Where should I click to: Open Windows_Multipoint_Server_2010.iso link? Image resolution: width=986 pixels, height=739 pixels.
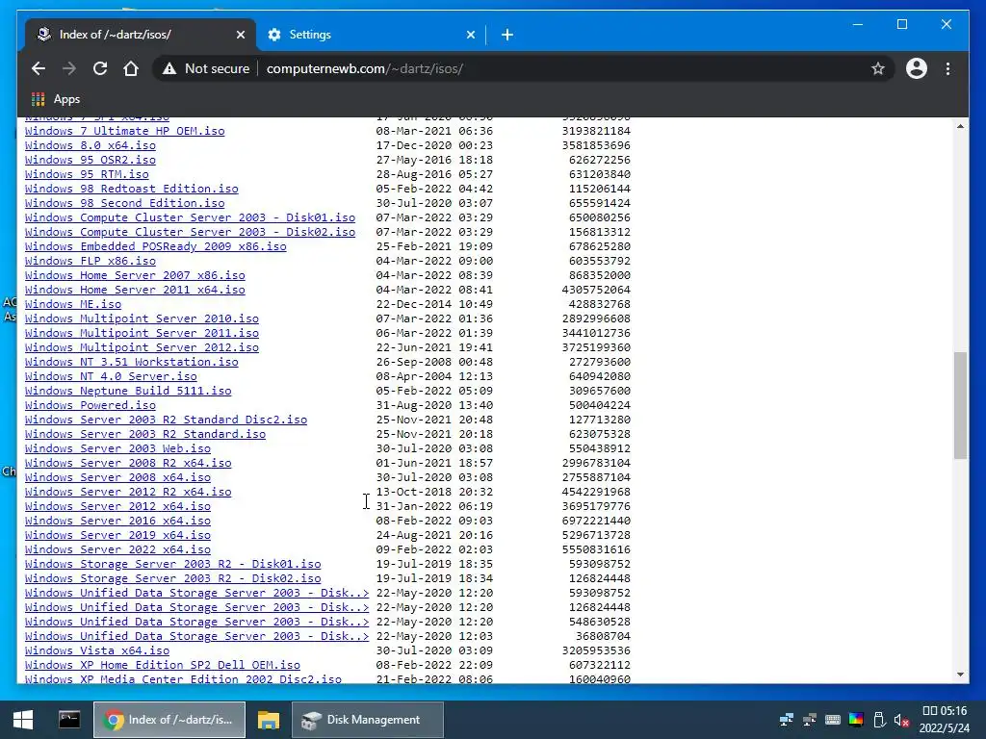point(143,319)
